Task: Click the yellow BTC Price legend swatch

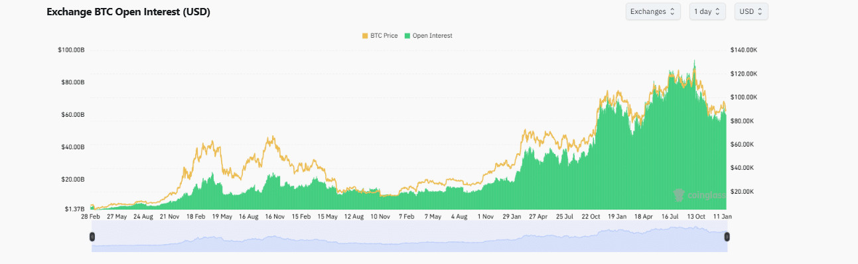Action: [364, 36]
